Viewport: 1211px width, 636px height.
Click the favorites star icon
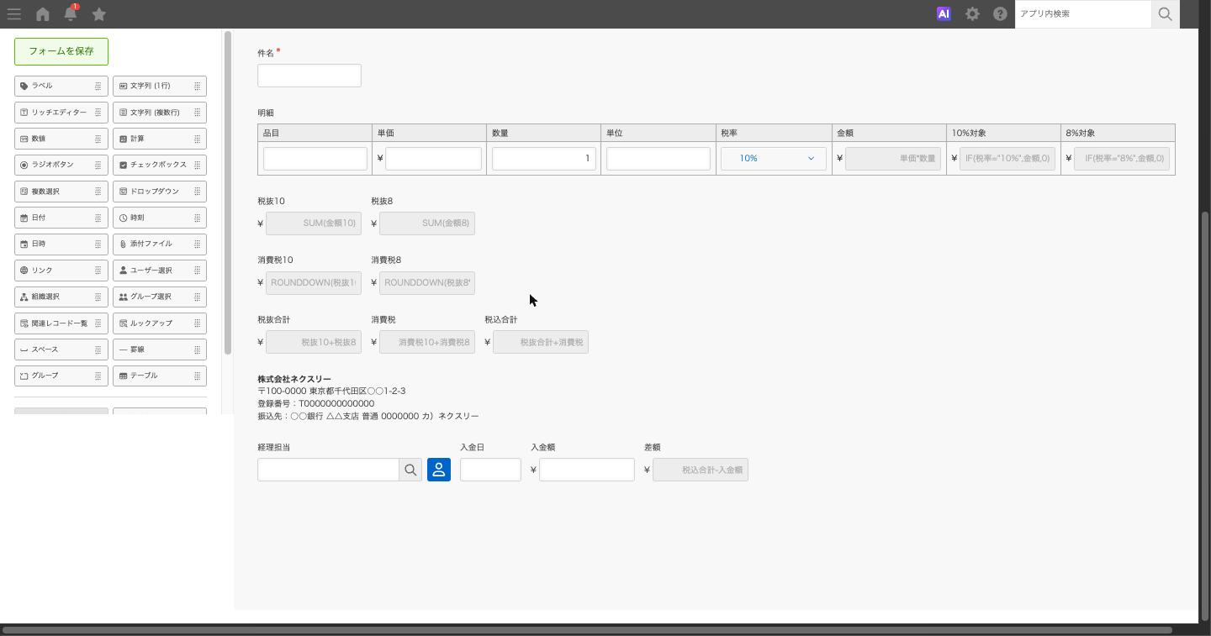tap(98, 14)
